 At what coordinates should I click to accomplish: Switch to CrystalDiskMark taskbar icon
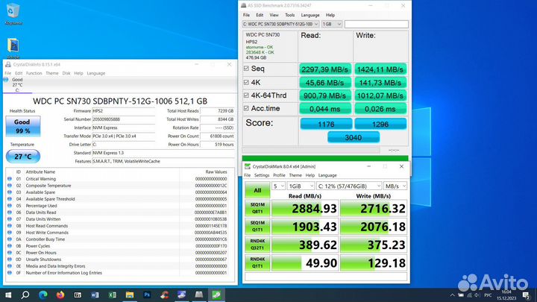216,295
